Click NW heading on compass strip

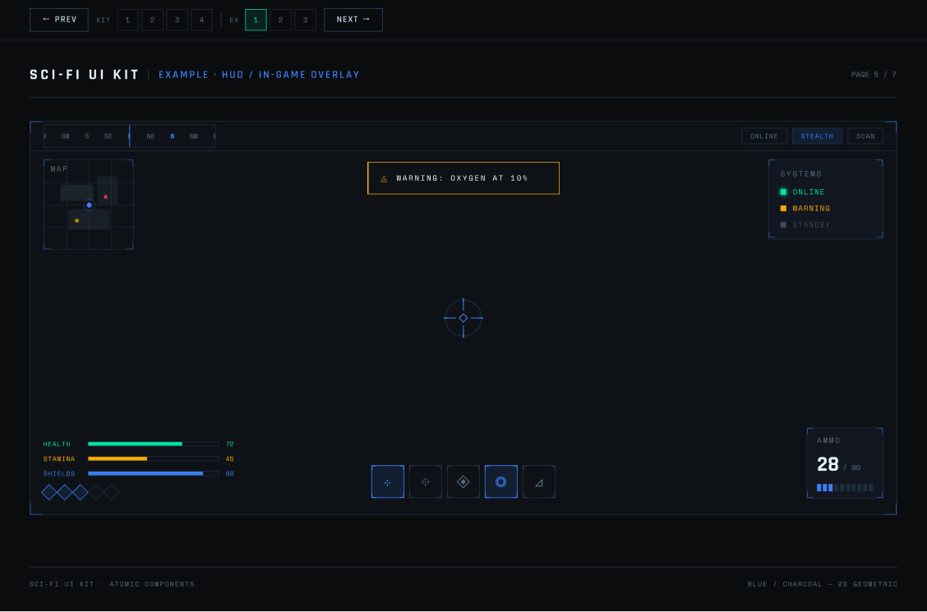tap(194, 136)
